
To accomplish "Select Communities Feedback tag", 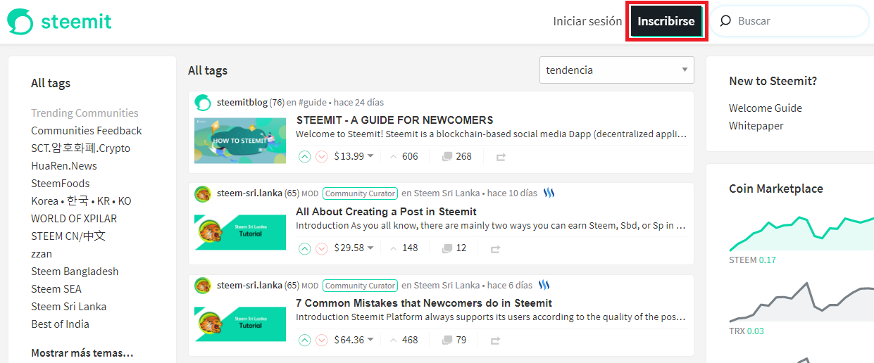I will (87, 131).
